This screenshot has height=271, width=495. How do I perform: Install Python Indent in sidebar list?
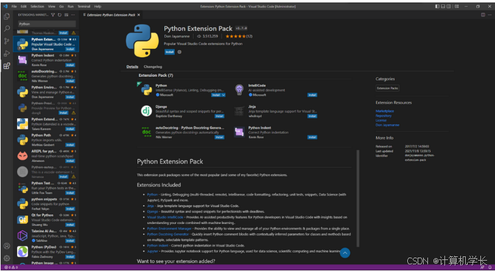coord(70,65)
